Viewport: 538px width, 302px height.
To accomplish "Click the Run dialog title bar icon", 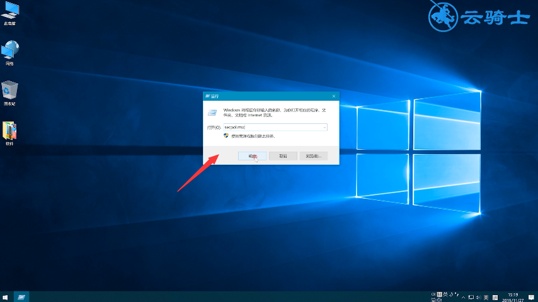I will click(x=208, y=96).
